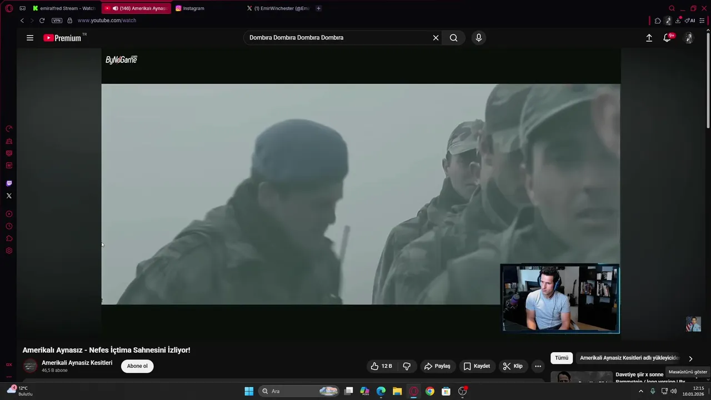Open the browser extensions puzzle icon
This screenshot has width=711, height=400.
tap(658, 21)
